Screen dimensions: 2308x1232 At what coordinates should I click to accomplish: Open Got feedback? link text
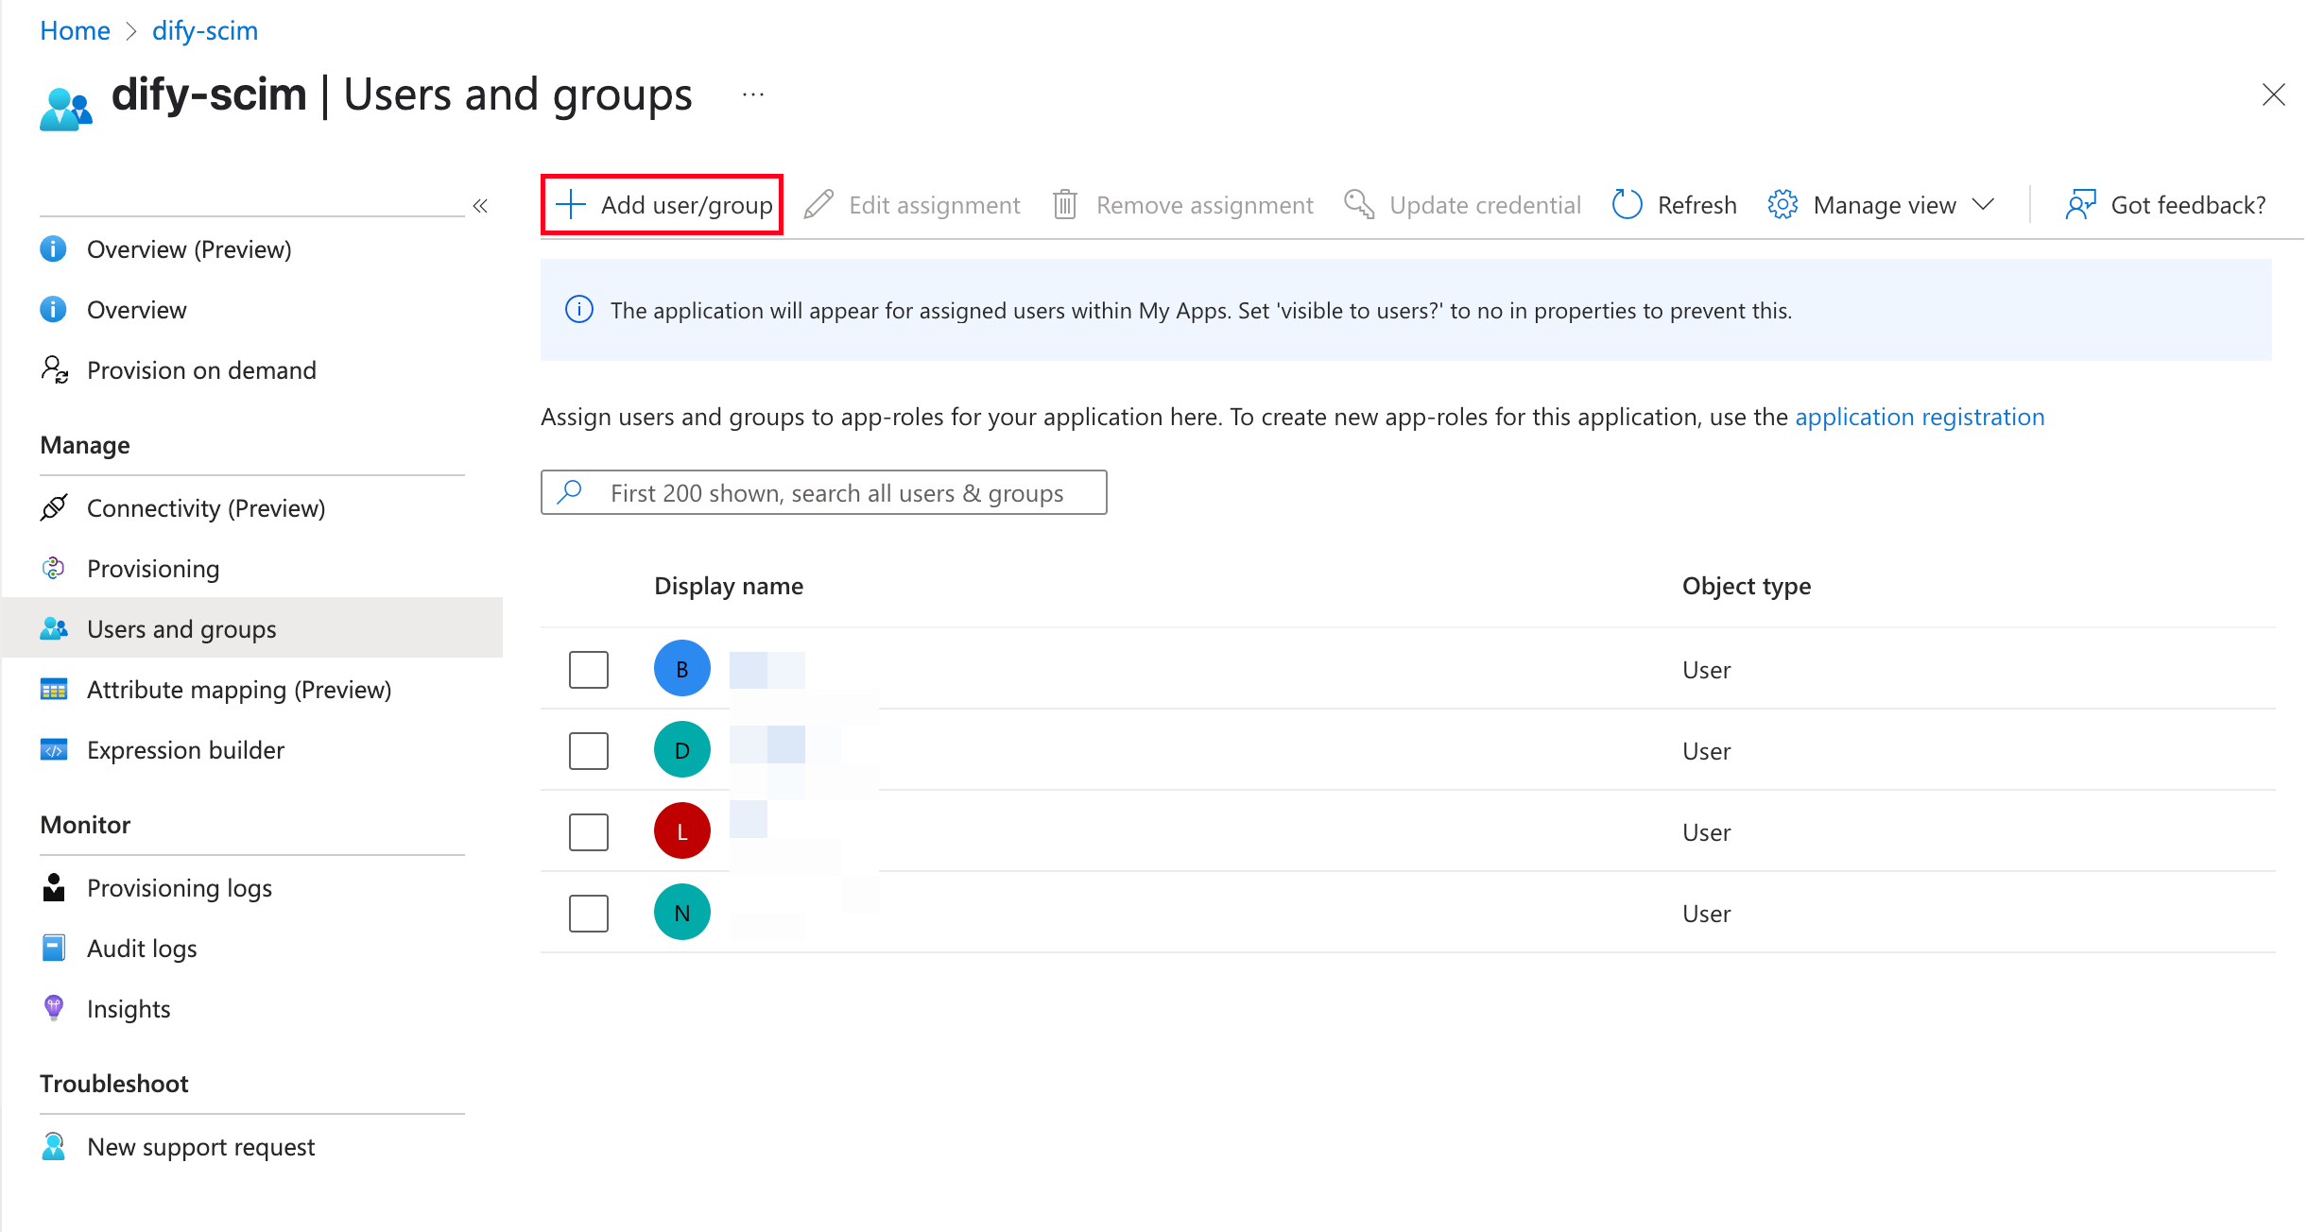(x=2188, y=205)
